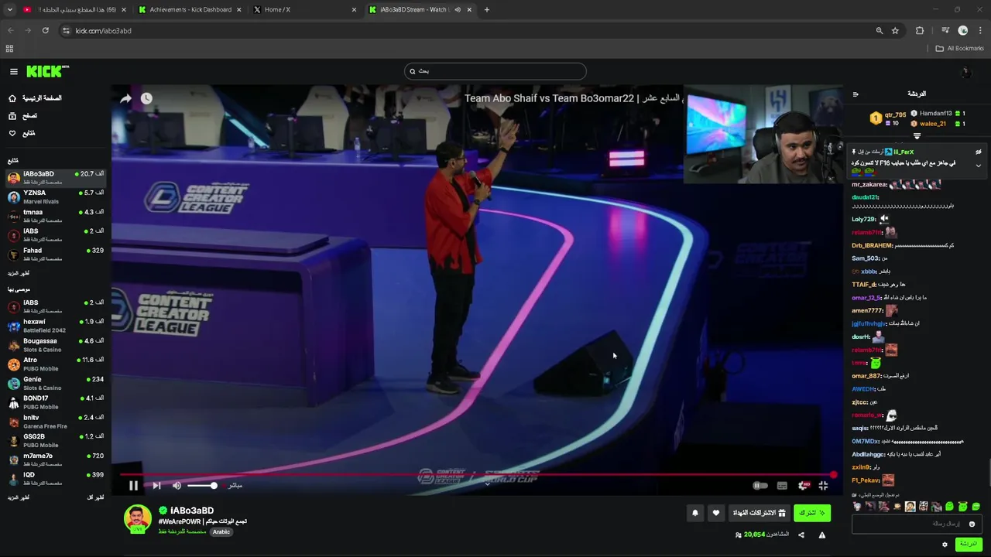Image resolution: width=991 pixels, height=557 pixels.
Task: Open the emoji picker in the message box
Action: (x=972, y=524)
